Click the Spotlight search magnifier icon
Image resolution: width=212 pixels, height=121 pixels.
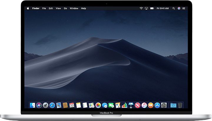coord(174,8)
